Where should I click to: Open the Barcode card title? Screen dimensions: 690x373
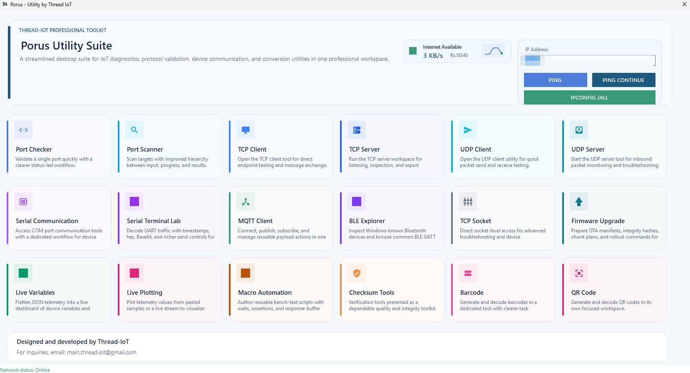[x=472, y=293]
